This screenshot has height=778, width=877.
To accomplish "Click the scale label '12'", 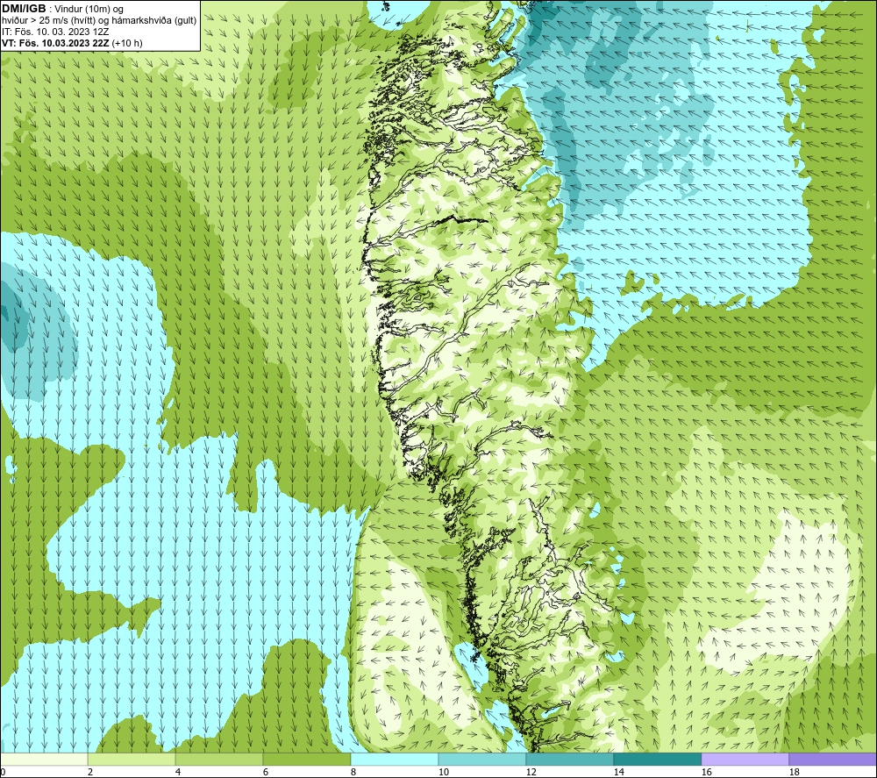I will pos(531,773).
